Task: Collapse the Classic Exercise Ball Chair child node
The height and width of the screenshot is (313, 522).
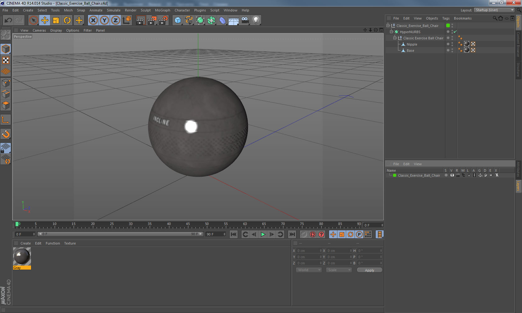Action: 395,38
